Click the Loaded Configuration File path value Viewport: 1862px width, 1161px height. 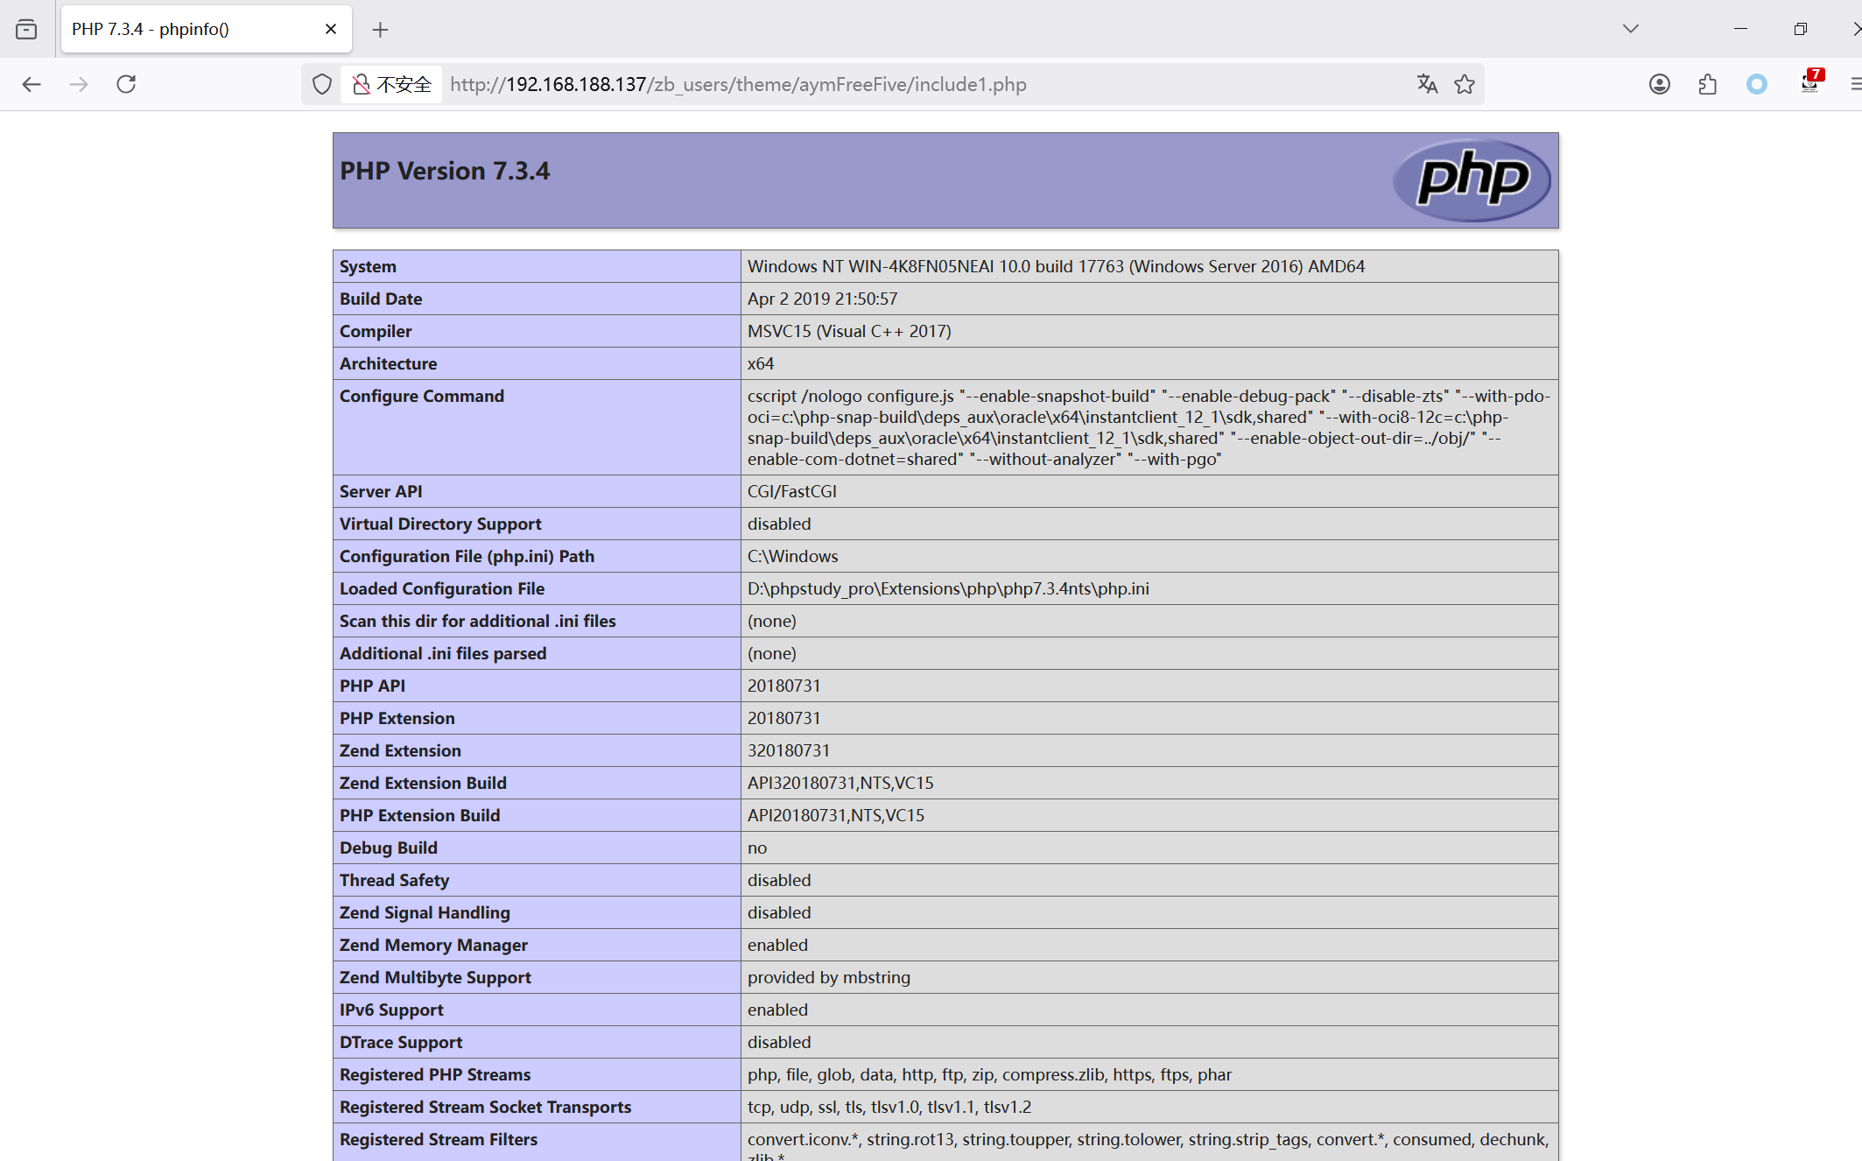pos(948,588)
